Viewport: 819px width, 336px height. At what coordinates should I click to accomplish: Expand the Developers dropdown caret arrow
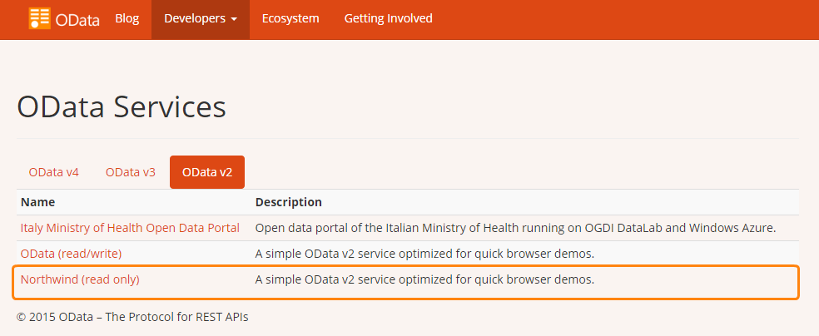click(234, 19)
